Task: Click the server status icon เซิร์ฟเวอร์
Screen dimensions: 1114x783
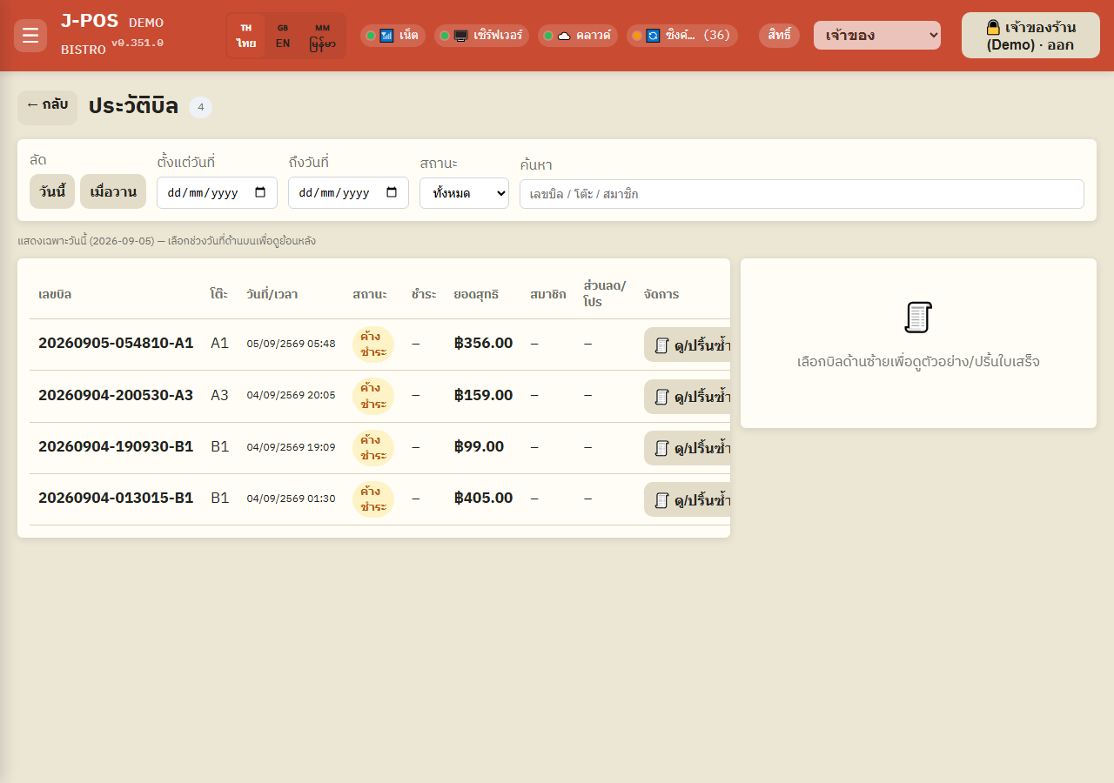Action: (461, 36)
